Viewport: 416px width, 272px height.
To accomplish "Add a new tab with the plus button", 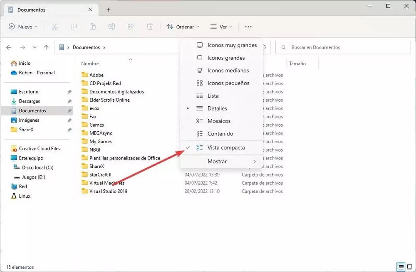I will pos(108,10).
